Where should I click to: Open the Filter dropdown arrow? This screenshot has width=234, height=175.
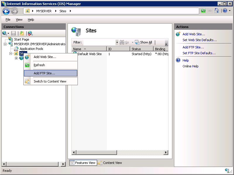[117, 42]
